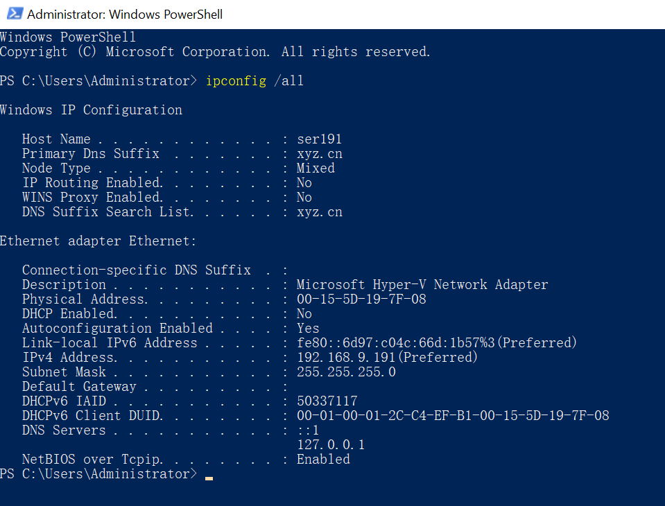Click the Autoconfiguration Enabled value Yes
This screenshot has height=506, width=665.
pos(308,329)
